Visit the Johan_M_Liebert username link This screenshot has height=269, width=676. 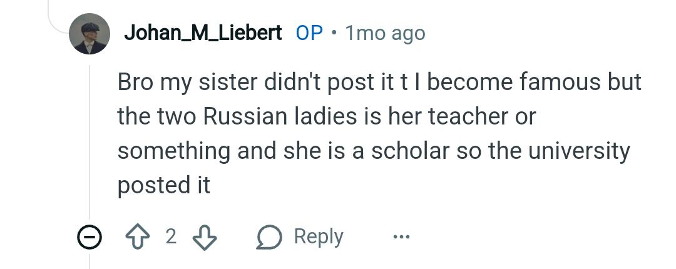tap(203, 33)
